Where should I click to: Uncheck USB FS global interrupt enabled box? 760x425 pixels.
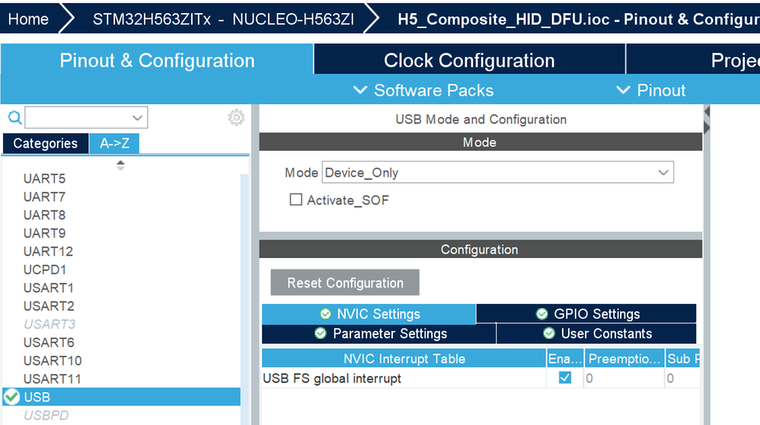(x=564, y=378)
